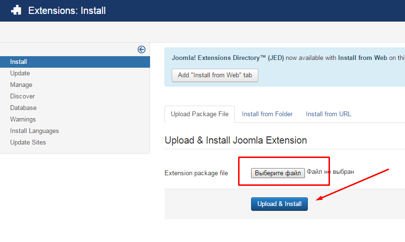Switch to Upload Package File tab
Viewport: 405px width, 242px height.
[200, 114]
